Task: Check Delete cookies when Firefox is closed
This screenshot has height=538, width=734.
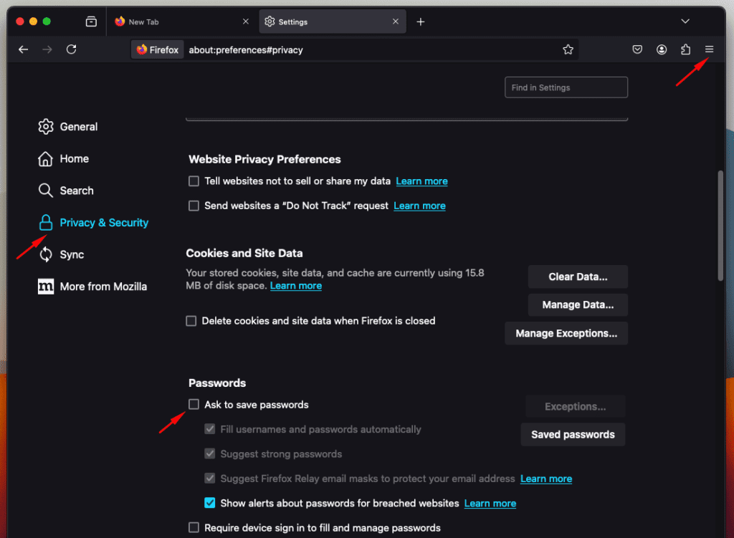Action: 191,321
